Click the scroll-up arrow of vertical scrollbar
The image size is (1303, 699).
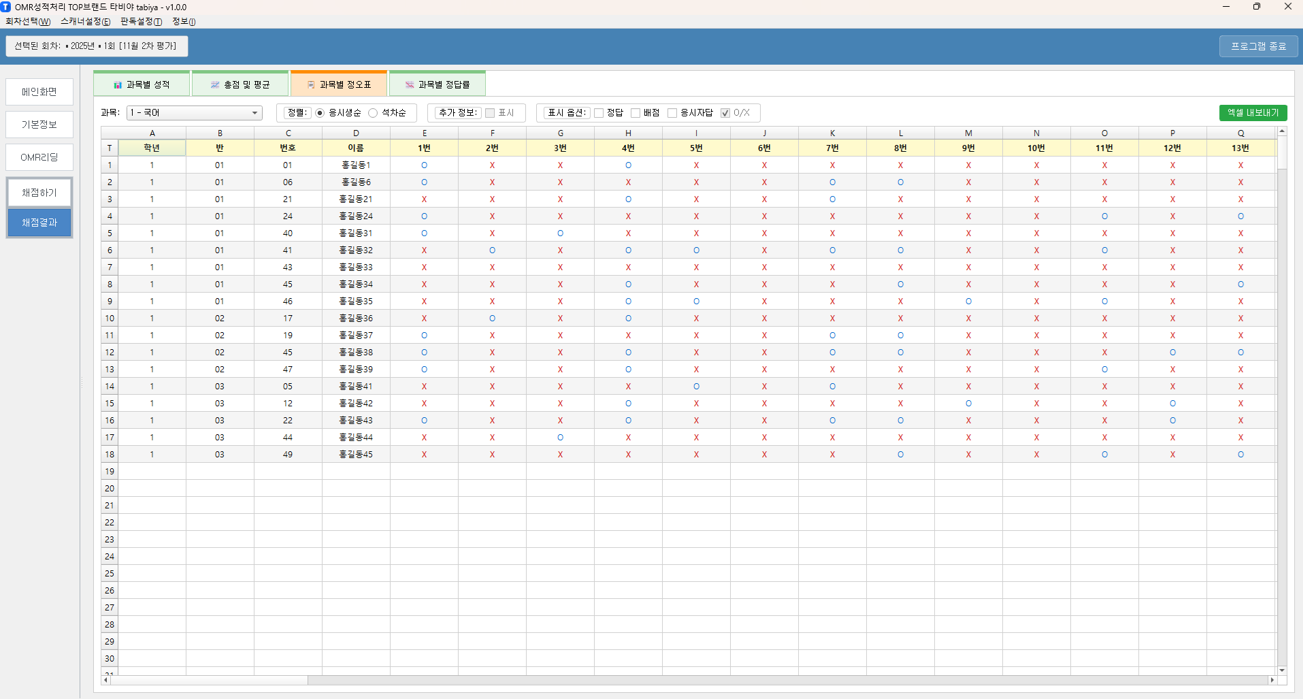tap(1282, 131)
